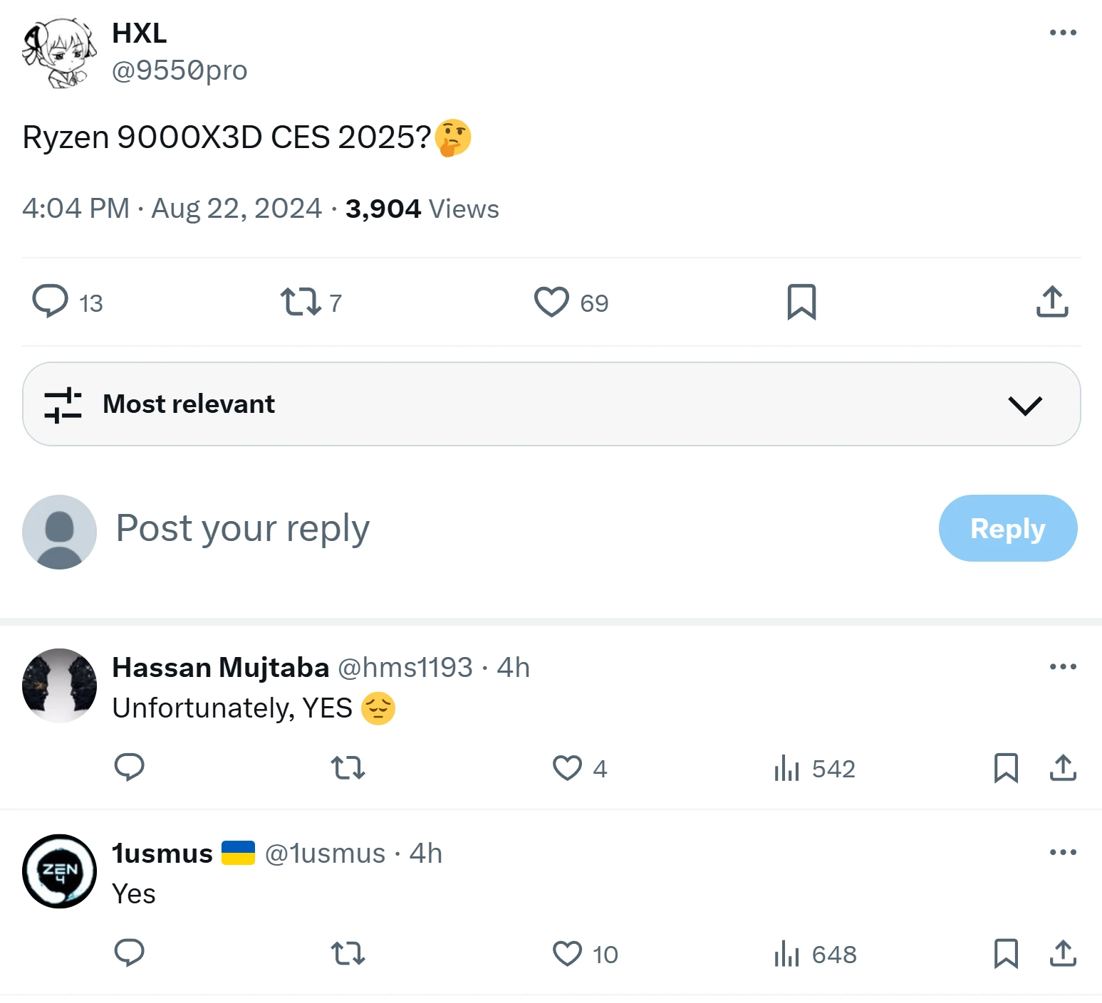This screenshot has width=1102, height=1003.
Task: Like the main HXL post
Action: click(x=551, y=302)
